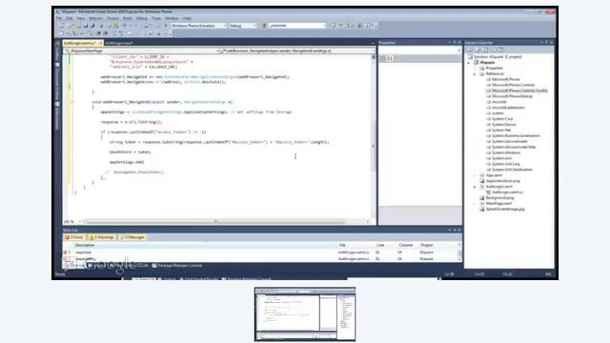The height and width of the screenshot is (343, 610).
Task: Open the Edit menu
Action: pyautogui.click(x=70, y=18)
